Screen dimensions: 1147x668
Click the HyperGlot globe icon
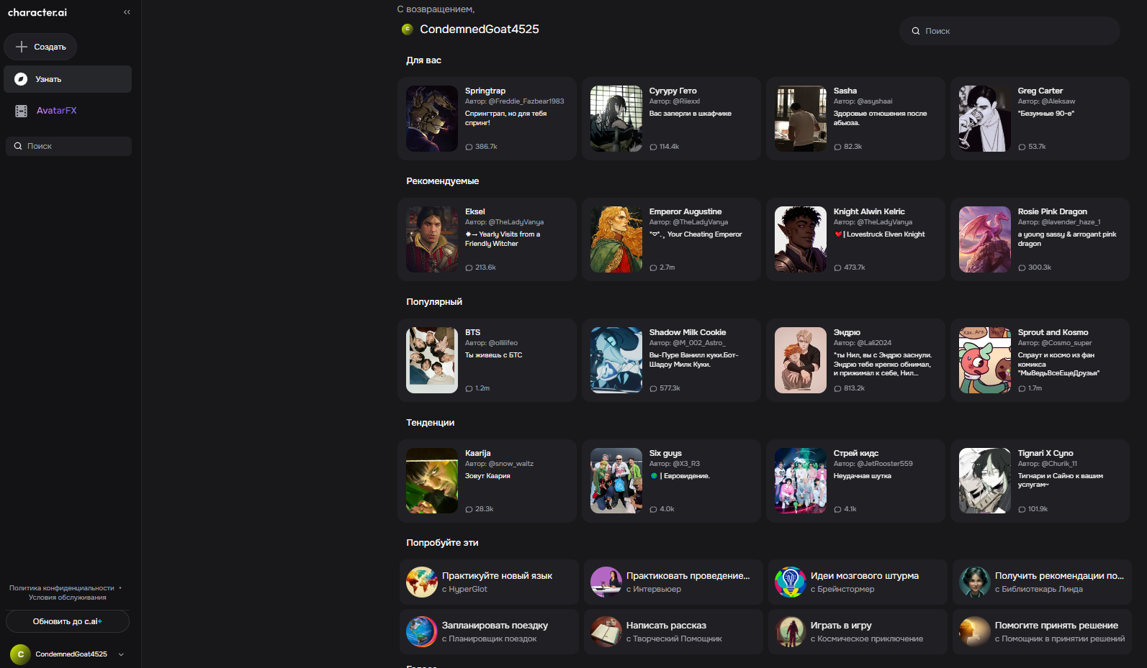click(x=422, y=582)
